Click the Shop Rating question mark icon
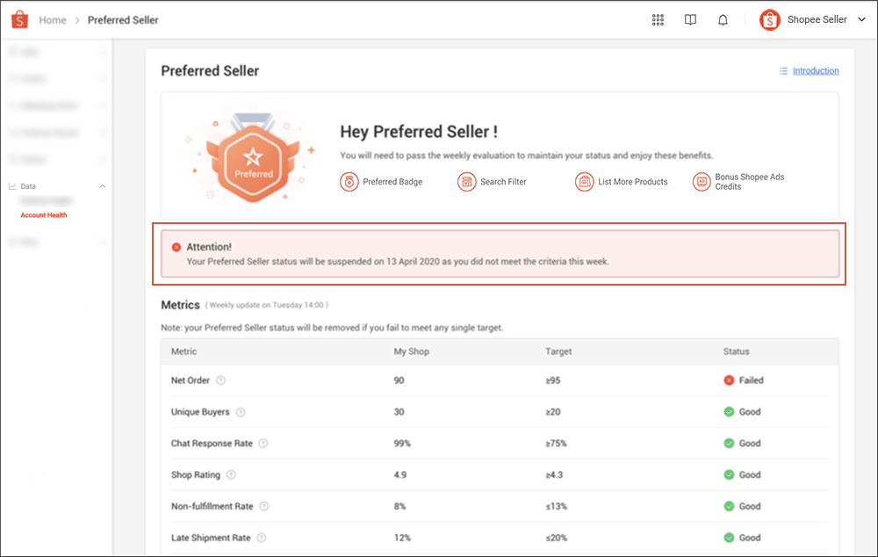The width and height of the screenshot is (878, 557). click(x=229, y=474)
